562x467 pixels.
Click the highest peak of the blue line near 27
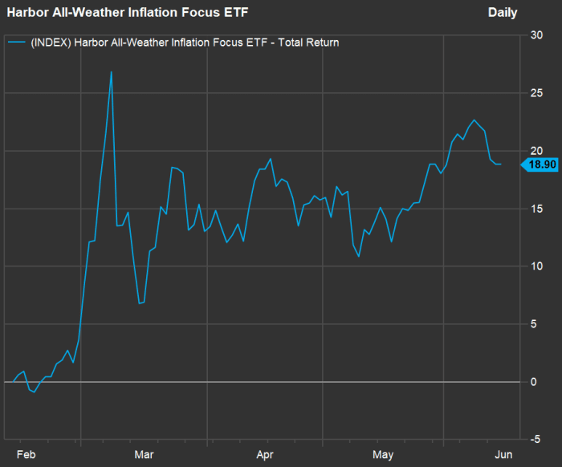pyautogui.click(x=112, y=72)
